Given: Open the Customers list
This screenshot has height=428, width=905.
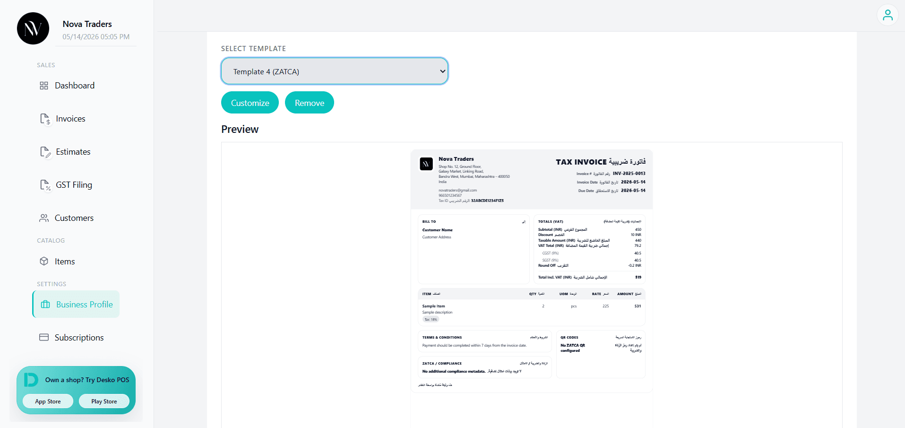Looking at the screenshot, I should (x=74, y=218).
